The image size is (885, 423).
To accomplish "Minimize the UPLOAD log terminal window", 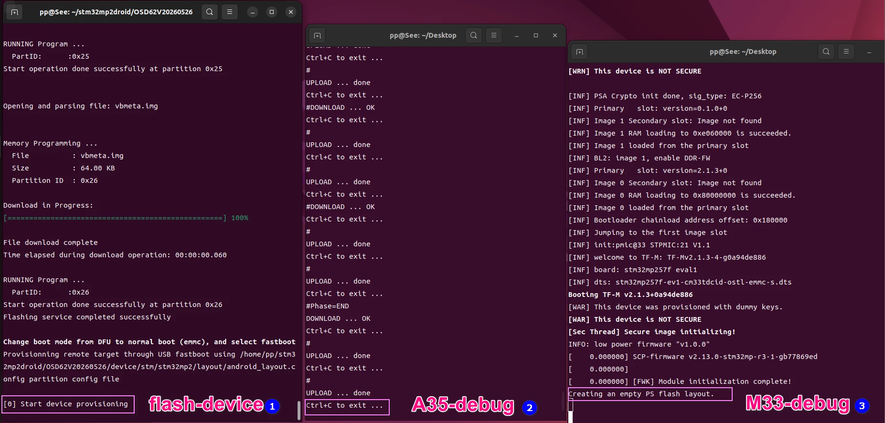I will [517, 36].
